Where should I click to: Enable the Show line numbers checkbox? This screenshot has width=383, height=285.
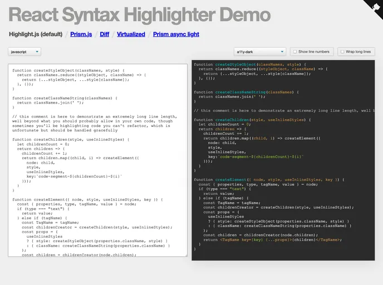pyautogui.click(x=295, y=52)
